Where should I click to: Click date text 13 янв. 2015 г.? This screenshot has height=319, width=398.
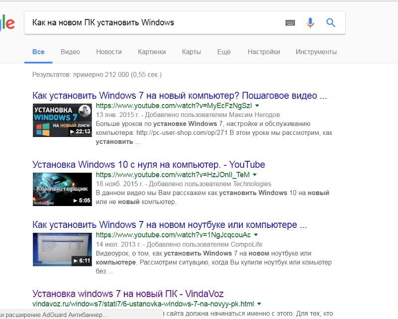coord(117,115)
